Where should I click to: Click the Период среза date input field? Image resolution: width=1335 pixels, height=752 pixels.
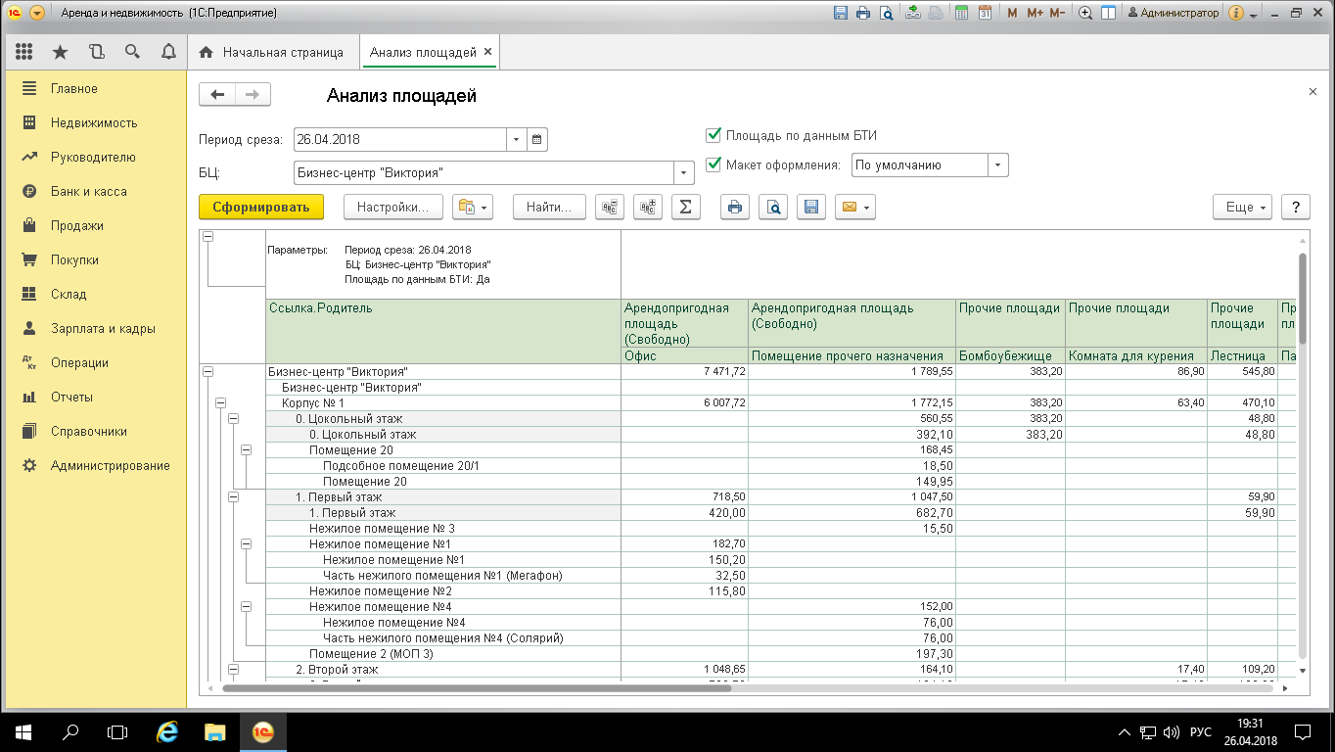[x=399, y=140]
